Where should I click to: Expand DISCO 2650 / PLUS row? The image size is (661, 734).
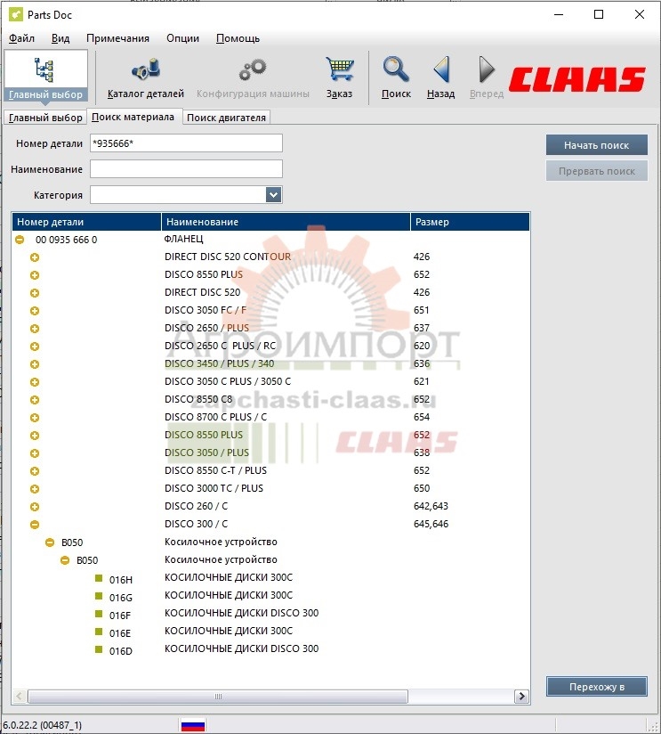click(x=35, y=329)
